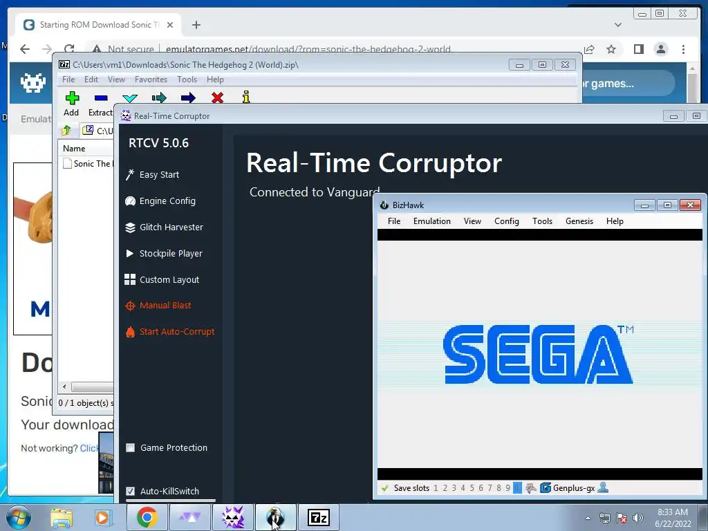Open BizHawk Tools menu
The height and width of the screenshot is (531, 708).
[542, 221]
